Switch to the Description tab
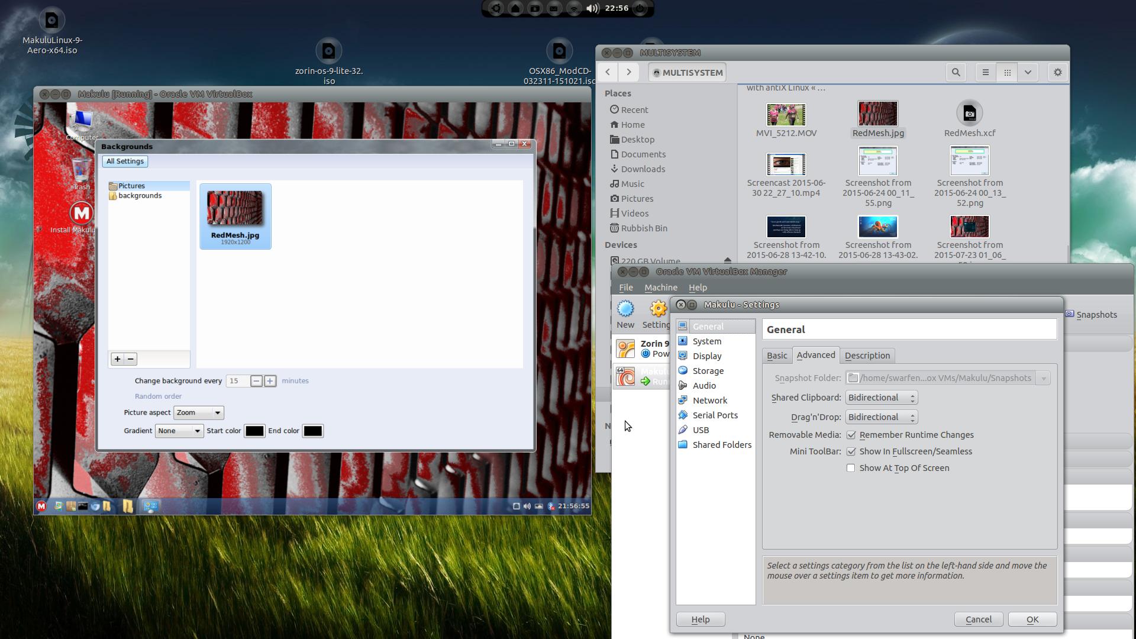 (867, 356)
